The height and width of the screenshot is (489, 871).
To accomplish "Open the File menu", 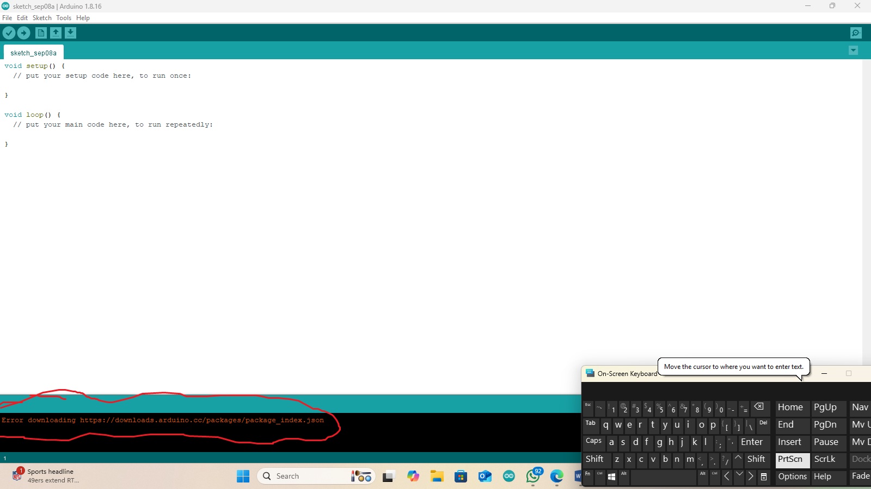I will point(7,18).
